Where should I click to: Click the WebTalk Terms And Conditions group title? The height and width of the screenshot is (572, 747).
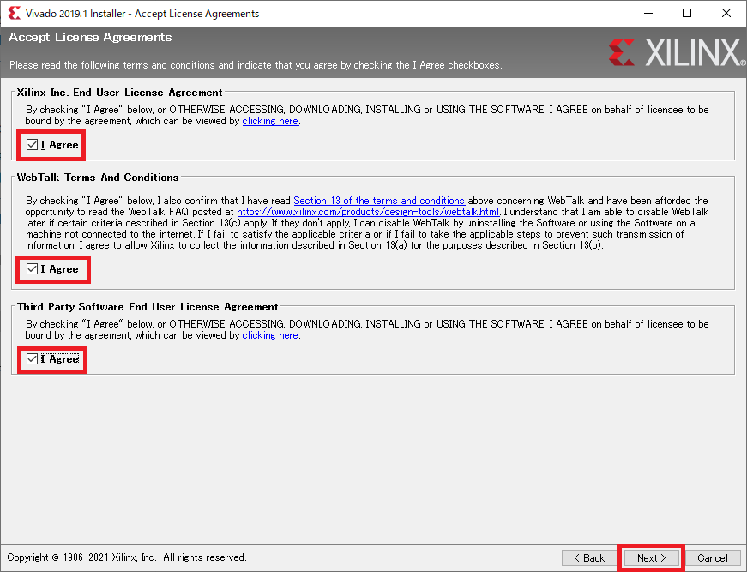[98, 178]
